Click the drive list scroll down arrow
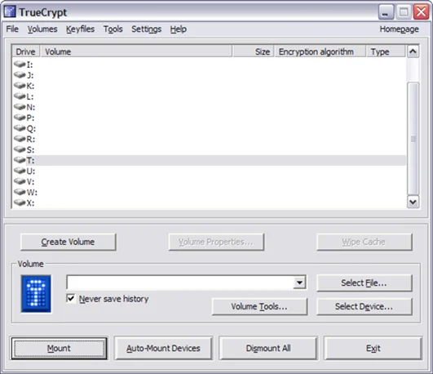The width and height of the screenshot is (433, 374). pyautogui.click(x=413, y=203)
